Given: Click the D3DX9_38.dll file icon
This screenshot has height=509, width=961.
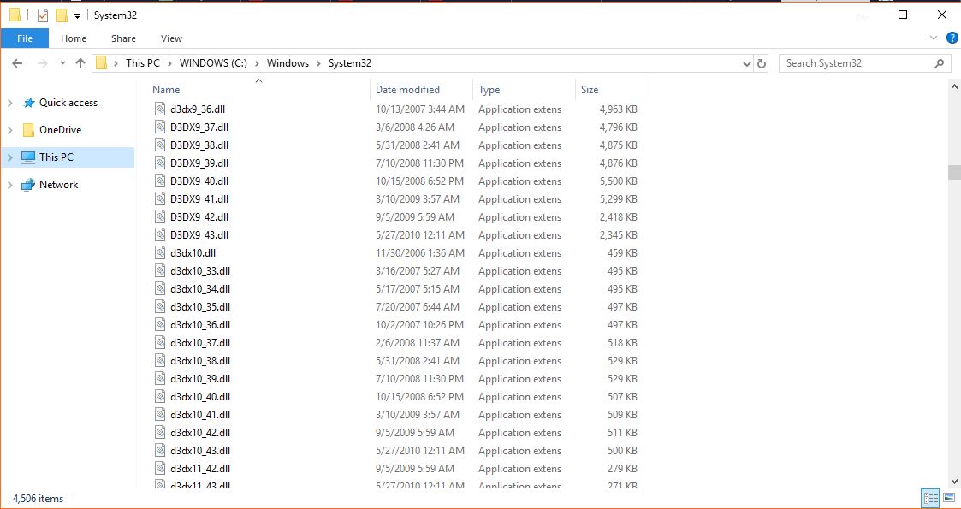Looking at the screenshot, I should (x=160, y=145).
